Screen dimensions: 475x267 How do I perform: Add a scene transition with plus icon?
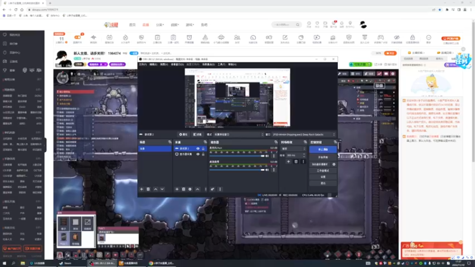tap(289, 161)
